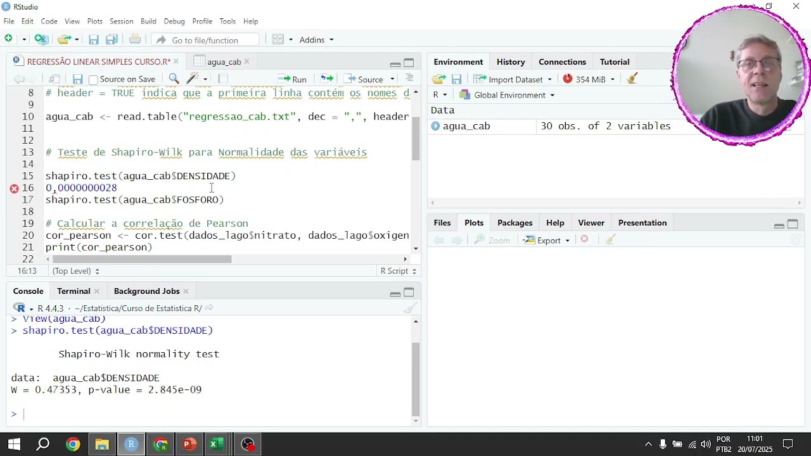Open Chrome from the taskbar
The image size is (811, 456).
(x=73, y=444)
